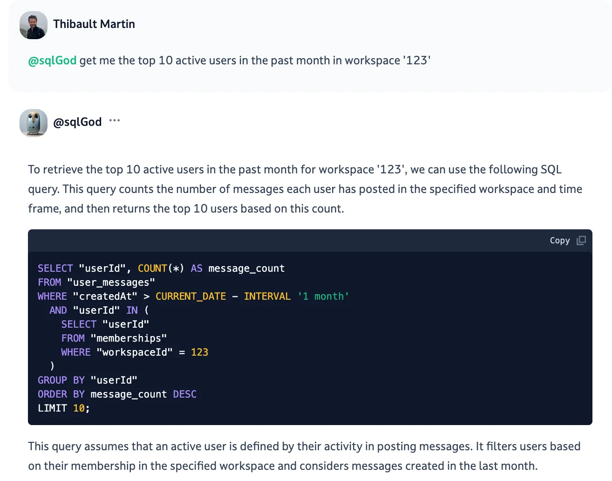
Task: Click the sqlGod robot avatar
Action: pos(33,123)
